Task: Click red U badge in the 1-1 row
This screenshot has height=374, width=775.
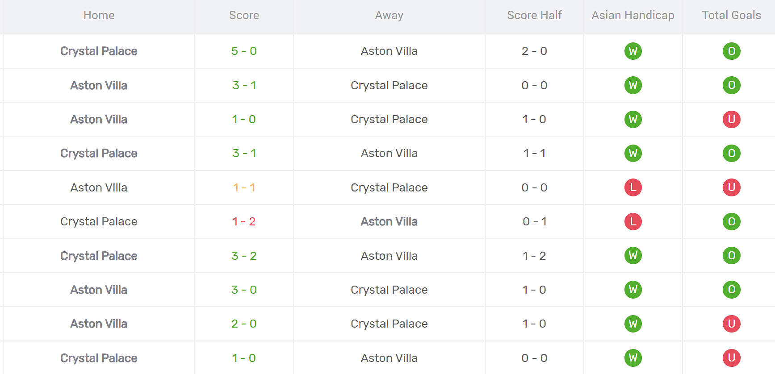Action: [731, 187]
